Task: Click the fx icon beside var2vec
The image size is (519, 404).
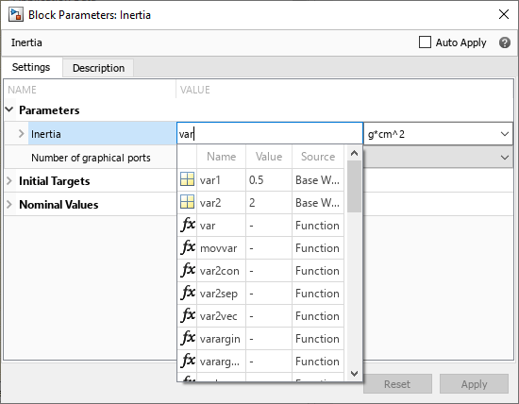Action: (x=188, y=315)
